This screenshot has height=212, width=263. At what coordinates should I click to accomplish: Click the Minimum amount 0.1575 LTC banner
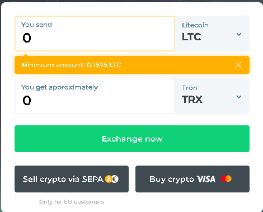point(132,65)
